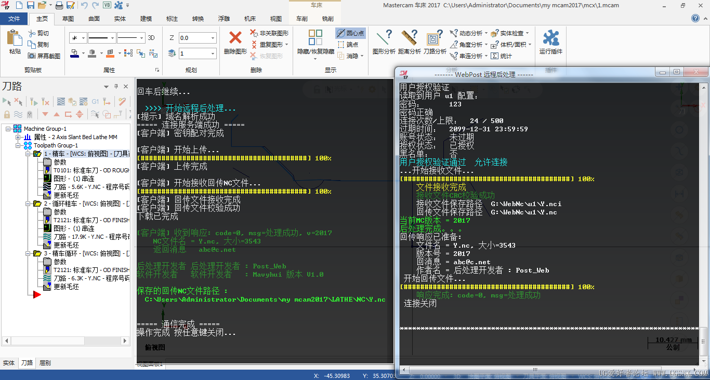Viewport: 710px width, 380px height.
Task: Click the Backplot selected operations wave icon
Action: [61, 101]
